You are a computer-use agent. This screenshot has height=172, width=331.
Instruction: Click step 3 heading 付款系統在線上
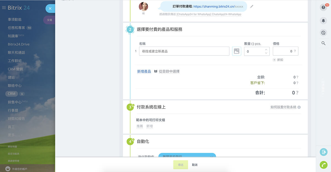[151, 107]
